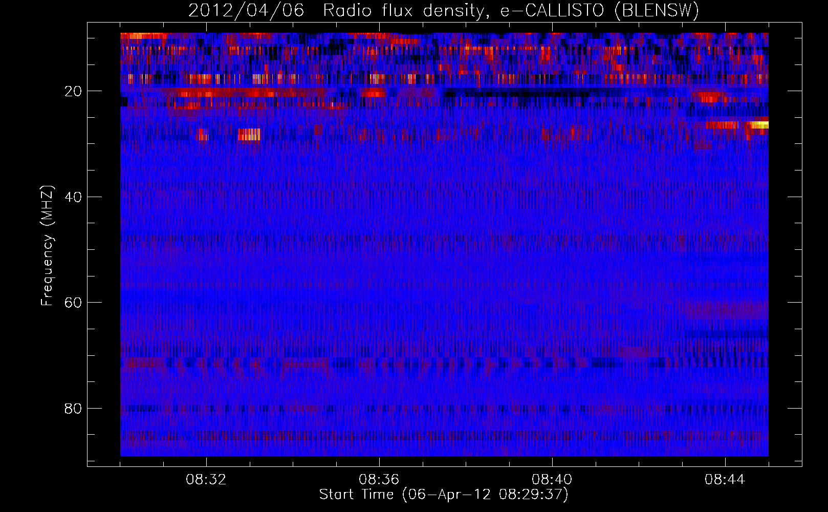The height and width of the screenshot is (512, 828).
Task: Click the 08:32 time tick label
Action: (206, 480)
